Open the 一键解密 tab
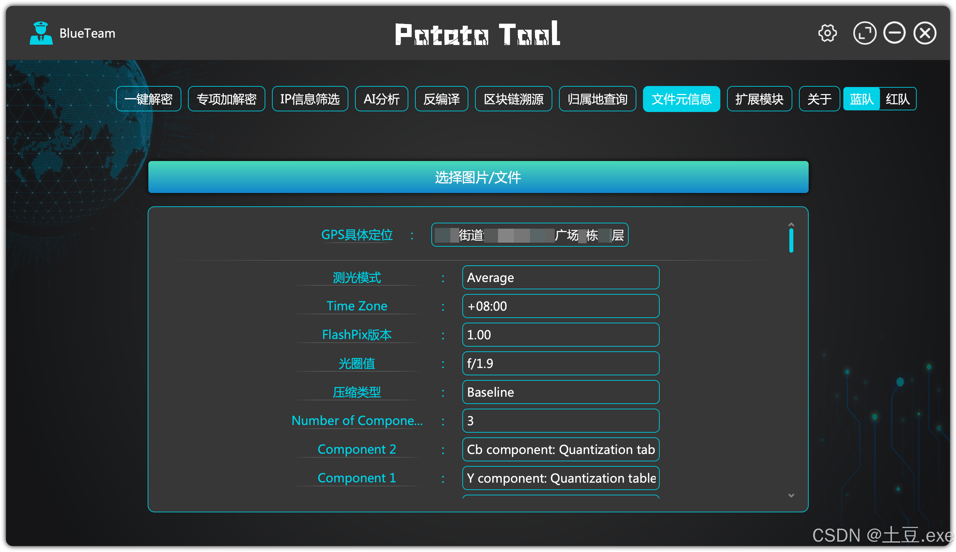 pos(148,99)
